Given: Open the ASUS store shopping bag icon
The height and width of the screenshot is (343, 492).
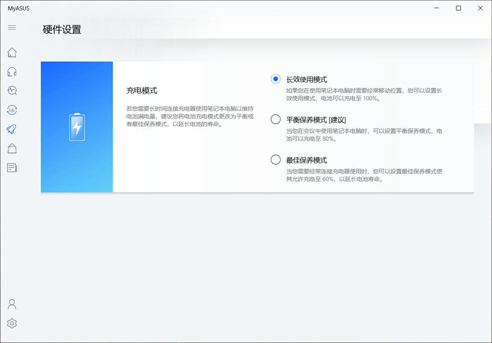Looking at the screenshot, I should pyautogui.click(x=12, y=148).
